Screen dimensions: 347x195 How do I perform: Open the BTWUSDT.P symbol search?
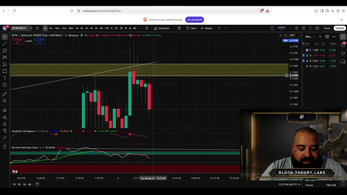tap(19, 28)
